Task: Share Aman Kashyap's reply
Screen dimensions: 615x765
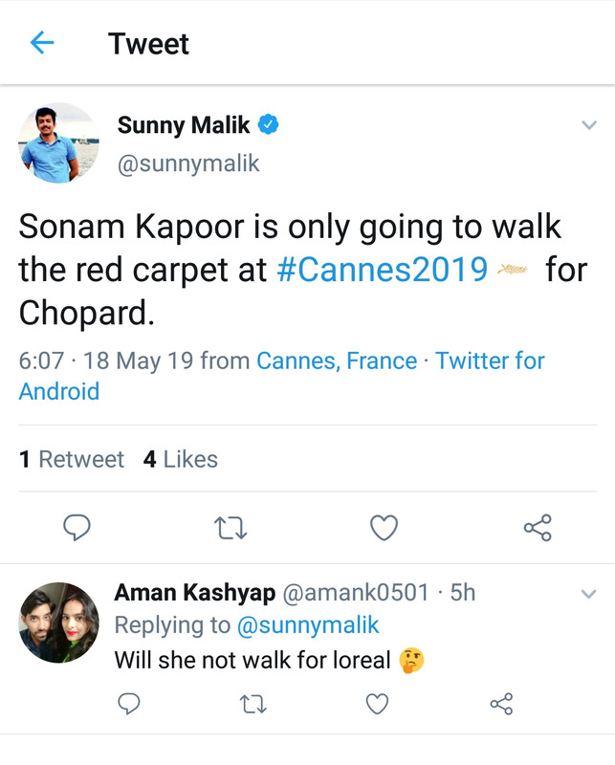Action: point(501,705)
